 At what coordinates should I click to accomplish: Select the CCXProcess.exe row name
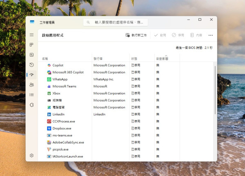[64, 121]
